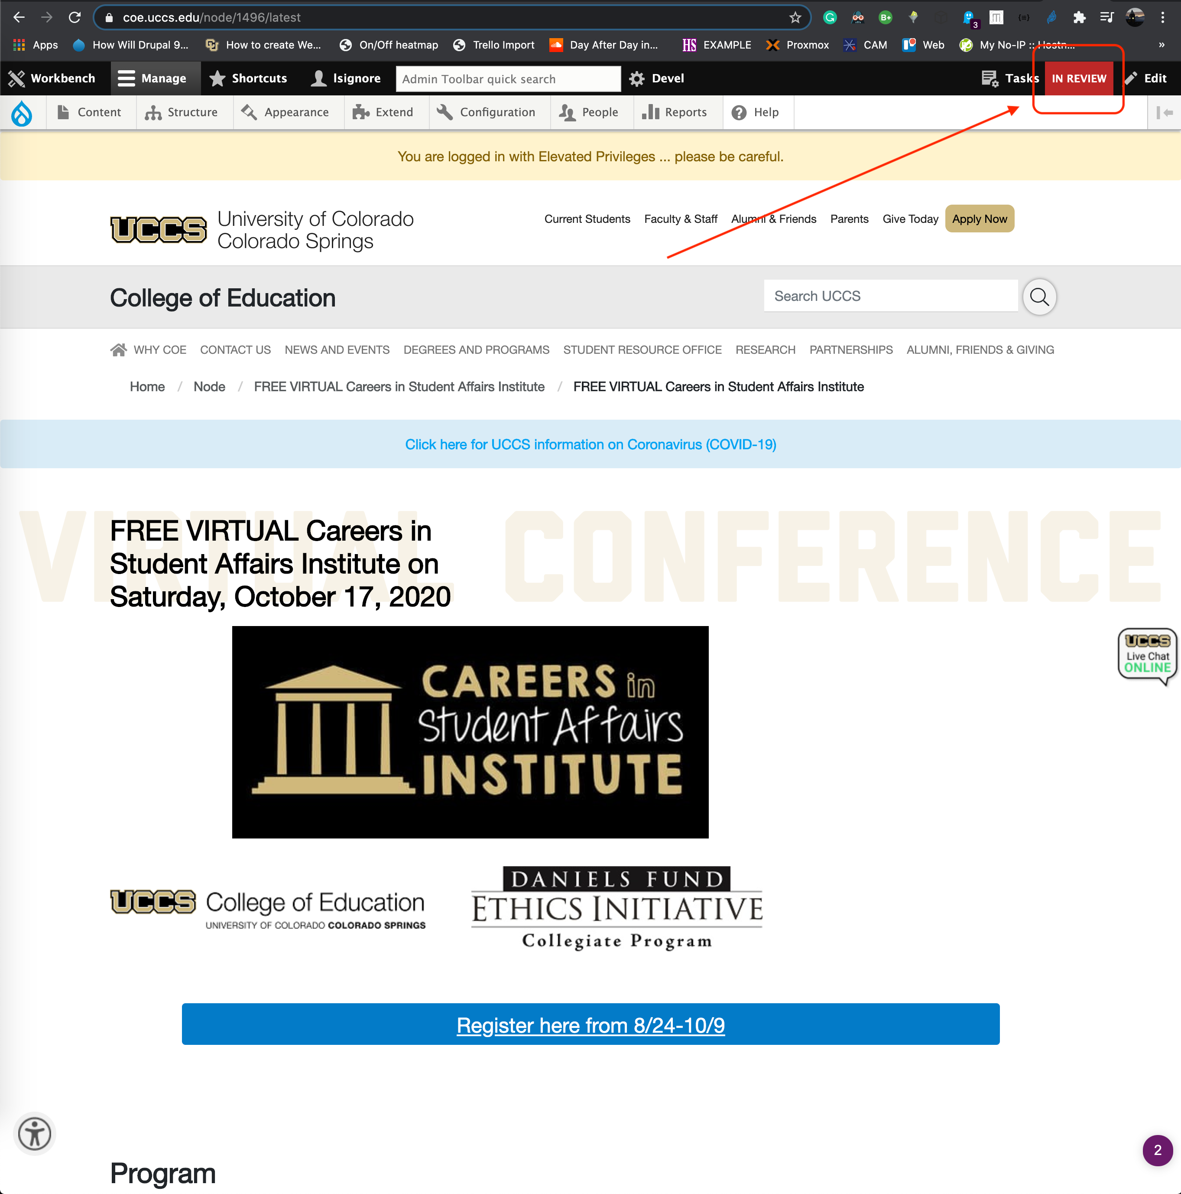Open the Workbench toolbar tab
This screenshot has height=1194, width=1181.
pos(52,78)
